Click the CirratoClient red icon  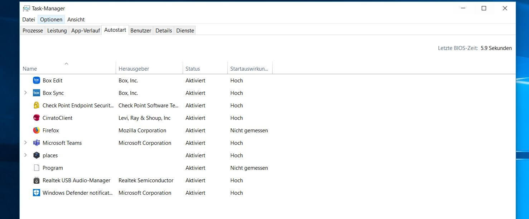(36, 118)
